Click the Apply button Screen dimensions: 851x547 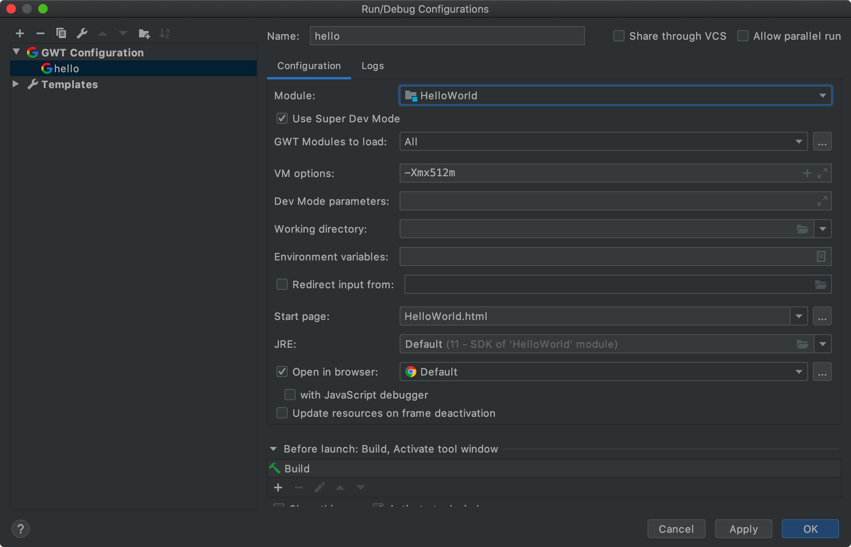[743, 529]
